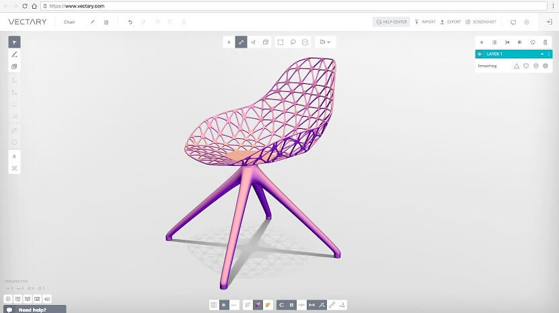Click the Perspective view label
The width and height of the screenshot is (559, 313).
click(16, 281)
